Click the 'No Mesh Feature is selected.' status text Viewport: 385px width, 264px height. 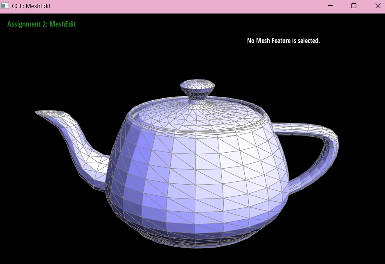pos(284,41)
